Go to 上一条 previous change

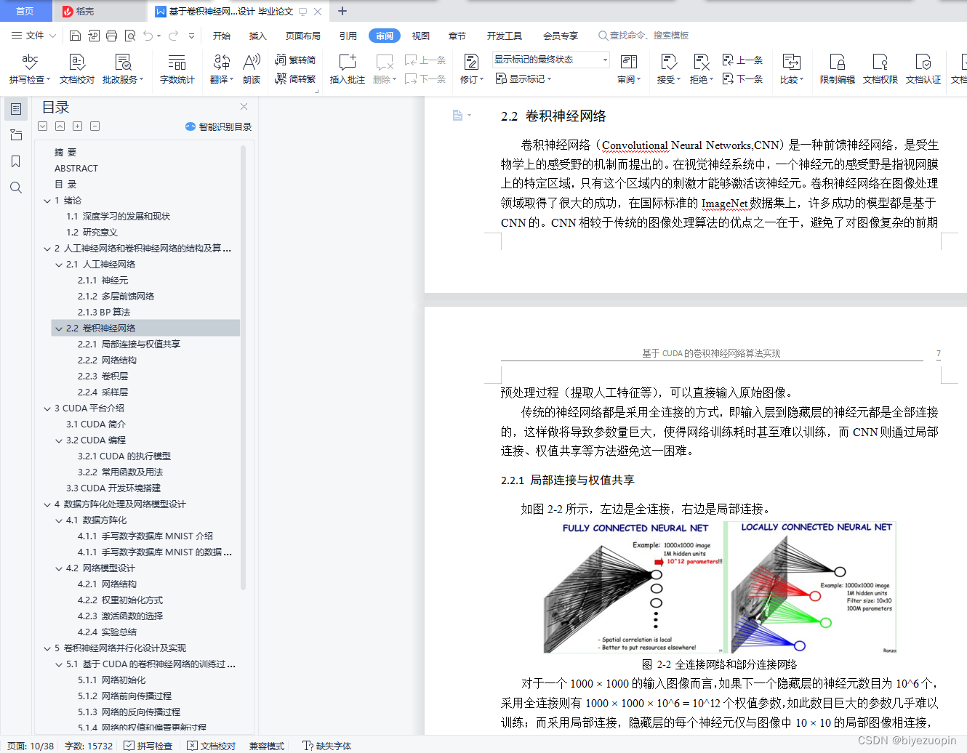[743, 60]
